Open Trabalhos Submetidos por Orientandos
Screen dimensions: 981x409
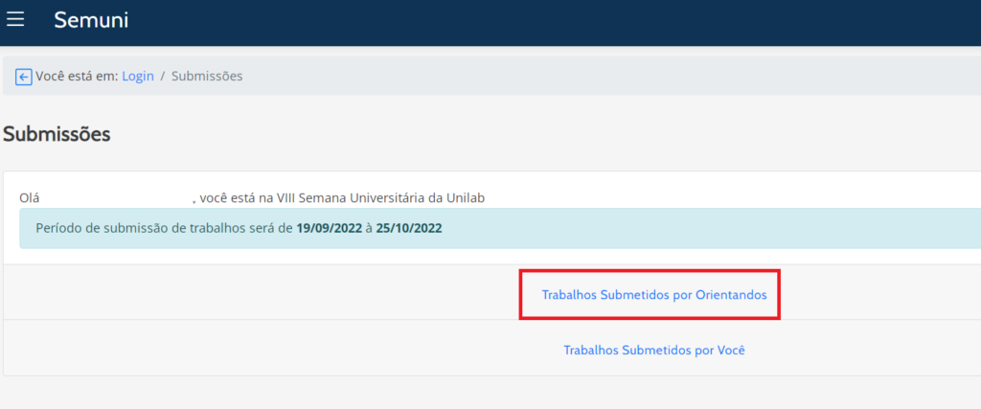pyautogui.click(x=653, y=295)
